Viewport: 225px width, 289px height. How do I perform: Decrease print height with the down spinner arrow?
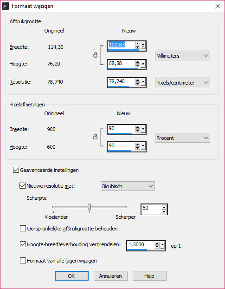(x=137, y=66)
